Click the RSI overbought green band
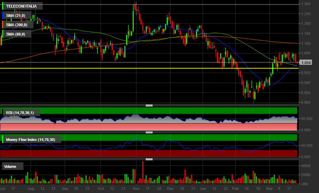Viewport: 319px width, 193px height. 149,110
